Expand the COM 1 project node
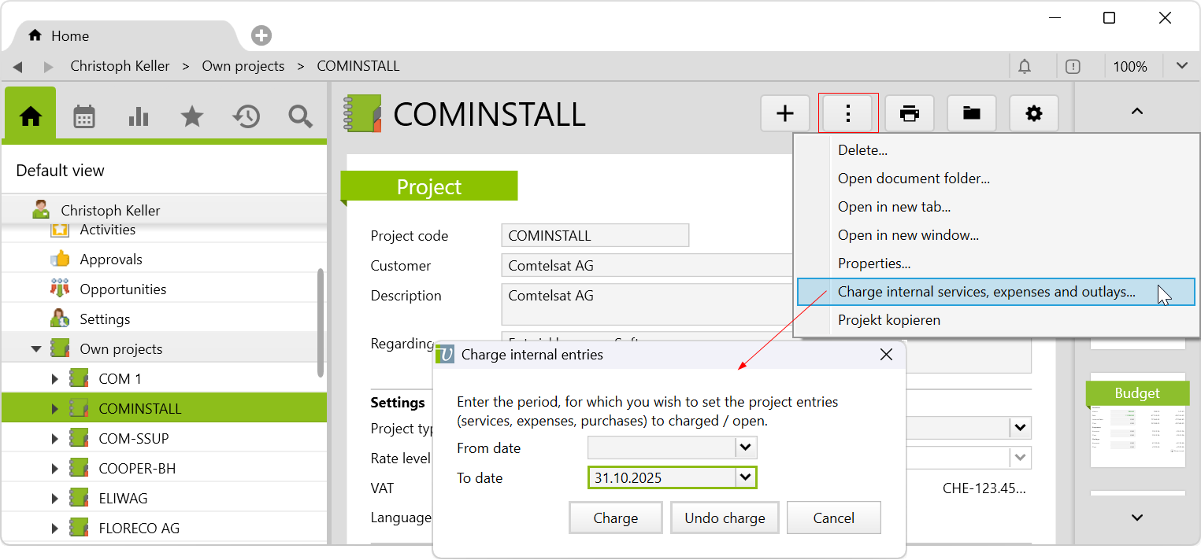Image resolution: width=1201 pixels, height=560 pixels. [54, 379]
